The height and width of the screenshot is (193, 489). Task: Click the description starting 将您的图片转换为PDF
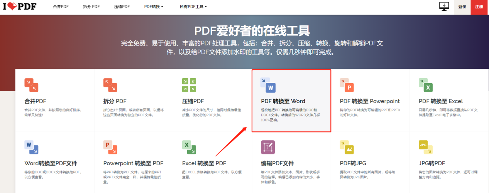coord(448,175)
